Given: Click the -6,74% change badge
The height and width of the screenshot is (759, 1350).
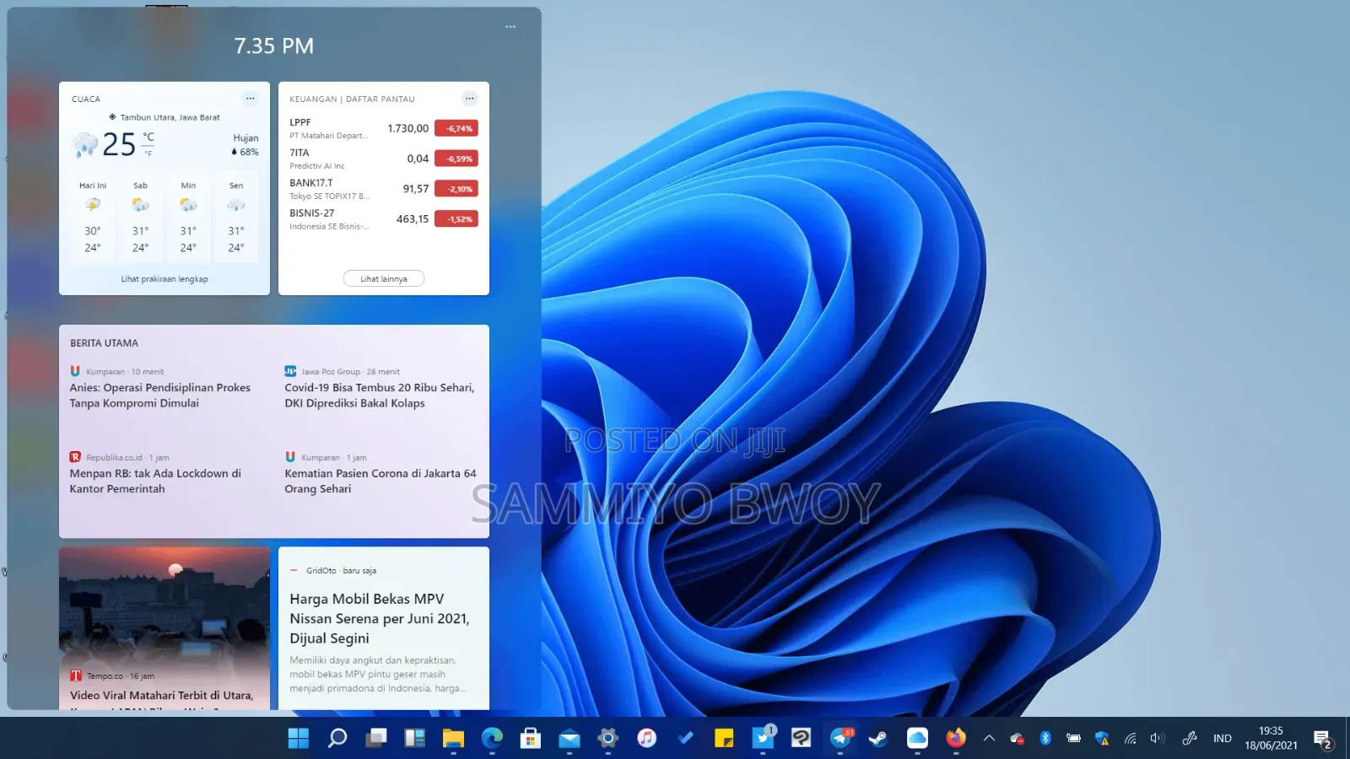Looking at the screenshot, I should (x=456, y=128).
